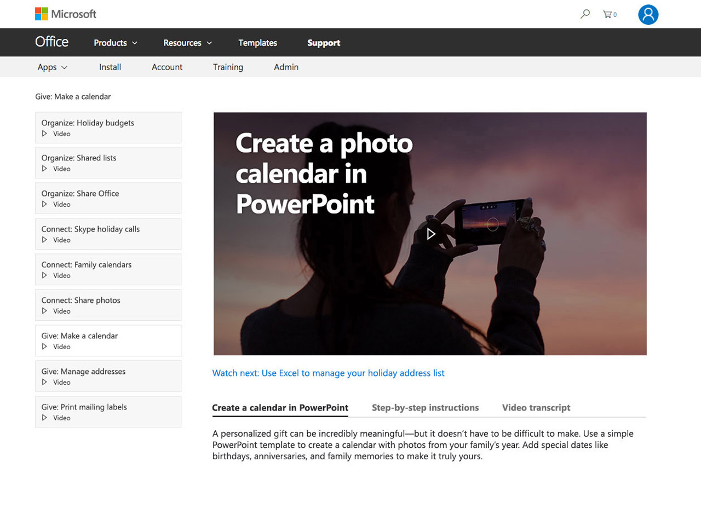701x520 pixels.
Task: Play the photo calendar video
Action: (x=430, y=234)
